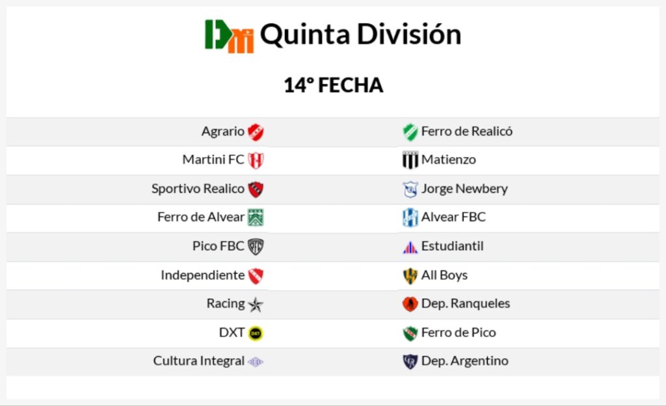Select the Jorge Newbery crest icon
The image size is (666, 406).
pos(410,189)
